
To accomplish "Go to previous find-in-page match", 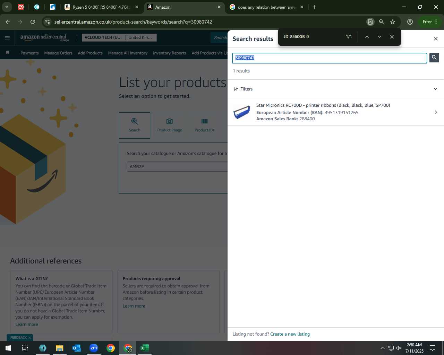I will point(367,37).
